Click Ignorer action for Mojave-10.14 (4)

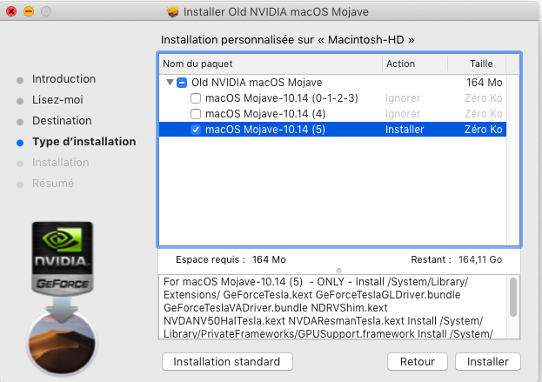pyautogui.click(x=403, y=114)
